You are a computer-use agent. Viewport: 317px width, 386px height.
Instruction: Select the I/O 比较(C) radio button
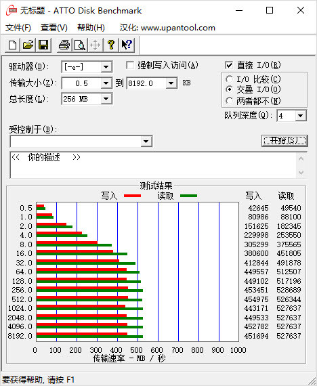[229, 79]
